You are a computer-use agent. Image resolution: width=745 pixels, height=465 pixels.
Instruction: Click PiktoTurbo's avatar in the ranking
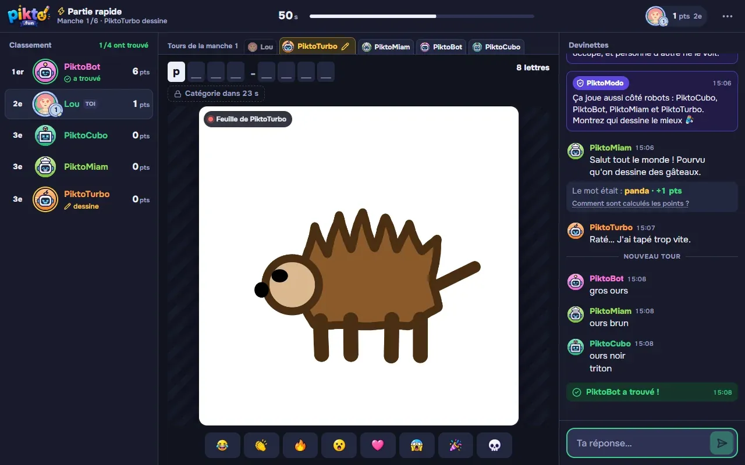click(x=45, y=199)
